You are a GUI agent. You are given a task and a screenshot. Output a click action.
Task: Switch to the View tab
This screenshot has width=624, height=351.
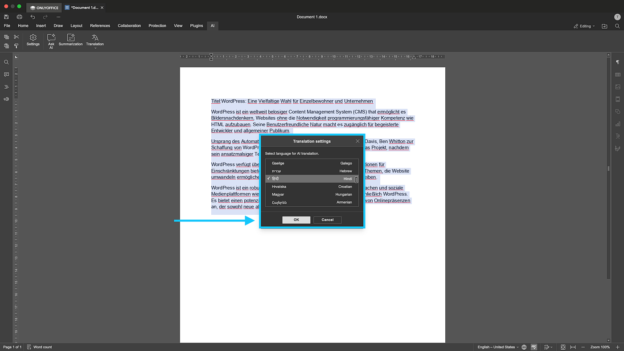(178, 26)
